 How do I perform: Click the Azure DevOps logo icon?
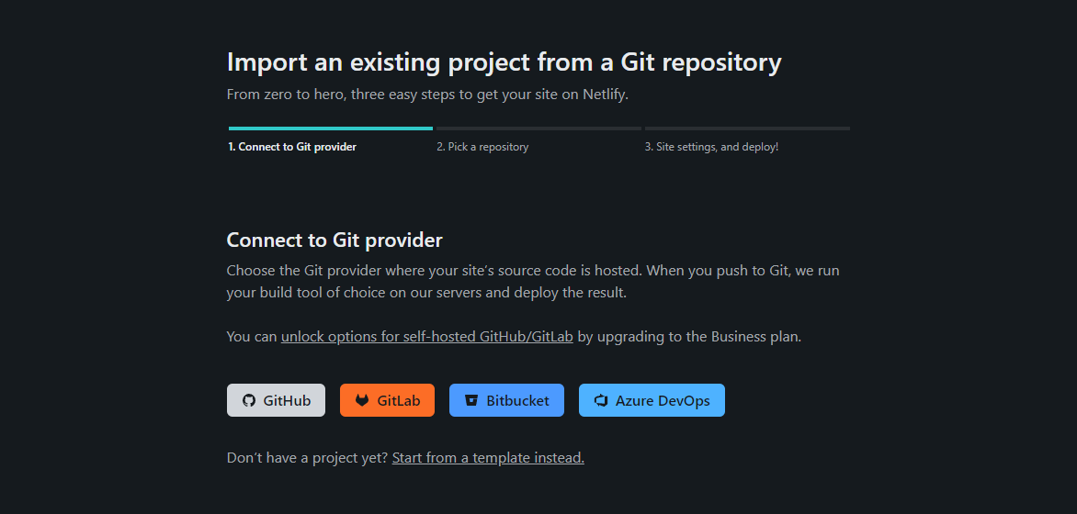[x=601, y=401]
